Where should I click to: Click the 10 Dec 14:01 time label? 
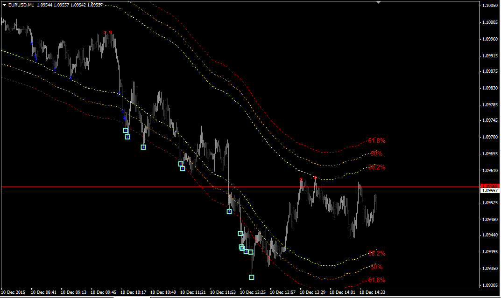click(343, 292)
